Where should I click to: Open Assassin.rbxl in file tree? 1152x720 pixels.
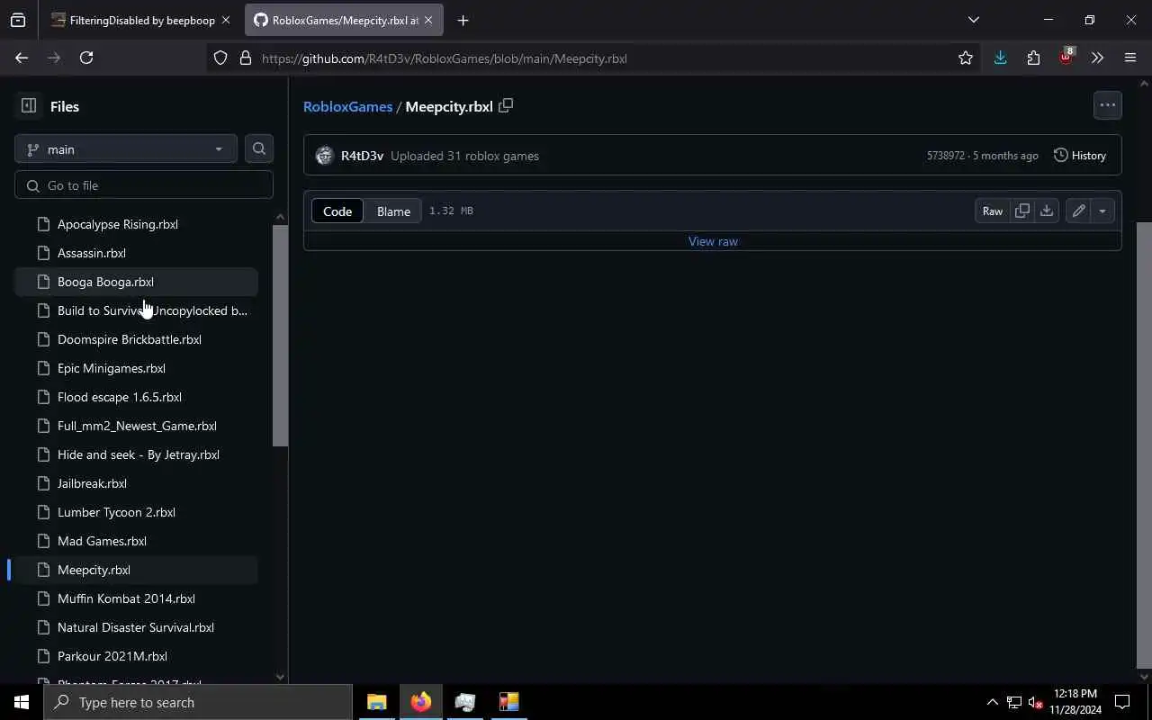point(136,253)
